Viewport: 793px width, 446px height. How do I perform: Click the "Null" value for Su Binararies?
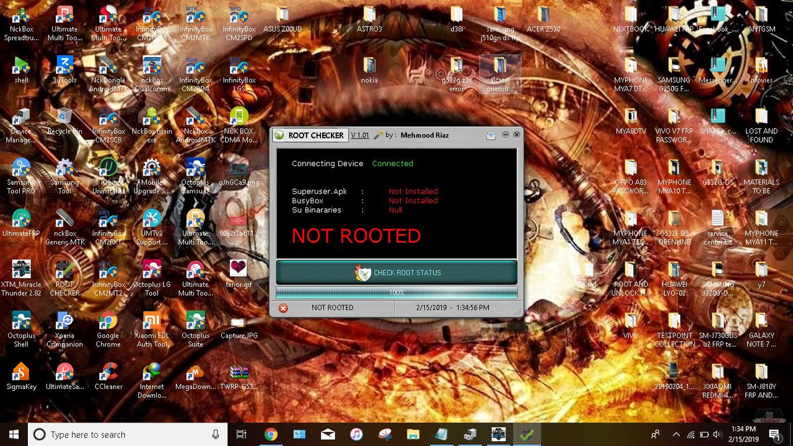coord(395,210)
